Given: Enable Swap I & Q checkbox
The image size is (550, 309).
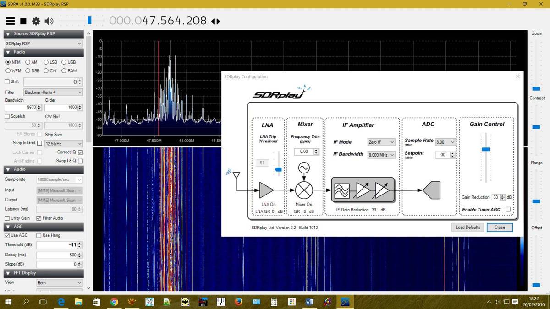Looking at the screenshot, I should point(81,161).
